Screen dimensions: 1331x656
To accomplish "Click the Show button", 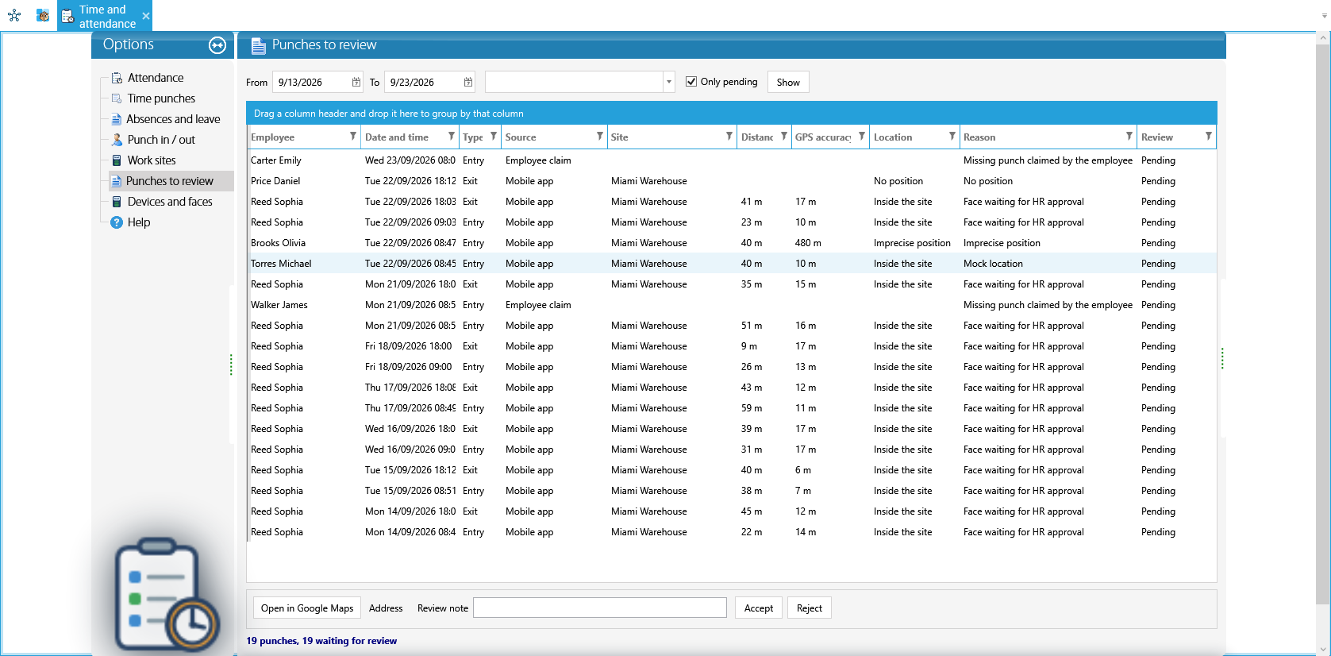I will 788,82.
